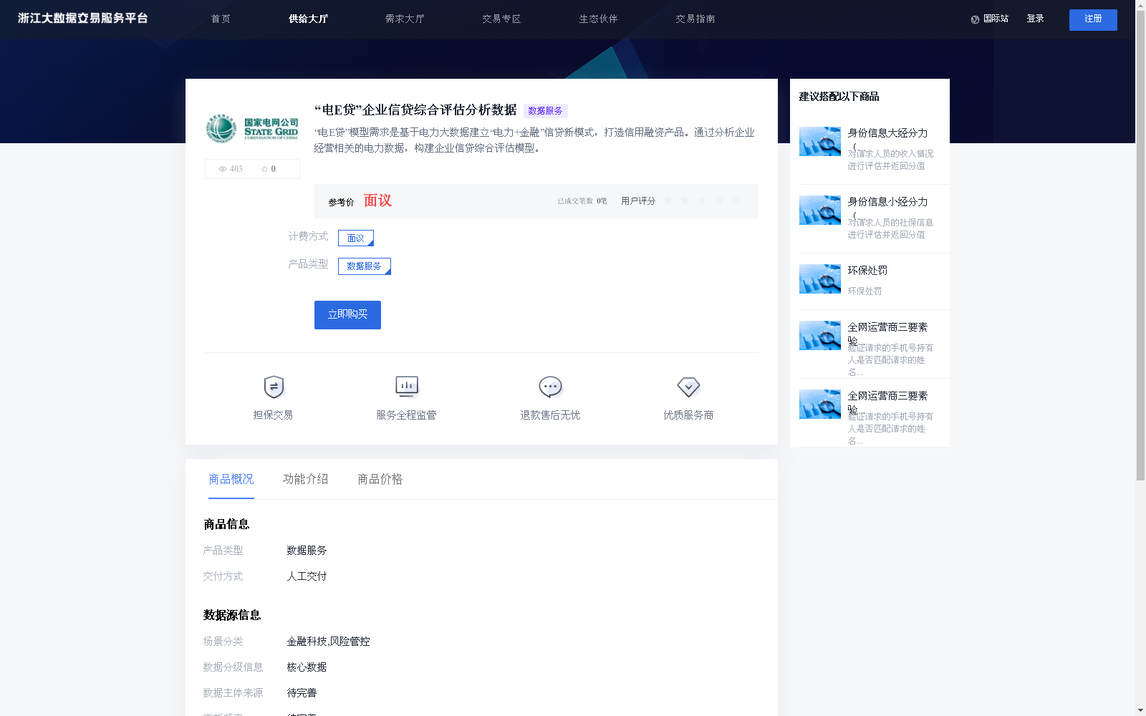Click the first user rating star

click(x=668, y=200)
